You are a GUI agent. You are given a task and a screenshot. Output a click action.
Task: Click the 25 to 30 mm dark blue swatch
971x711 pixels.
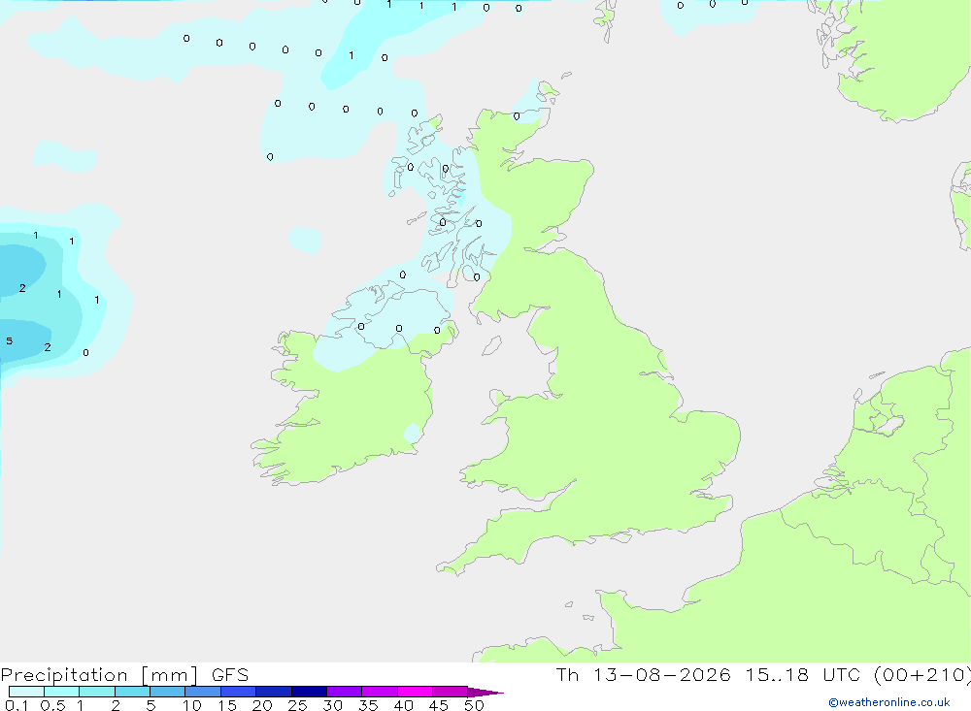309,692
